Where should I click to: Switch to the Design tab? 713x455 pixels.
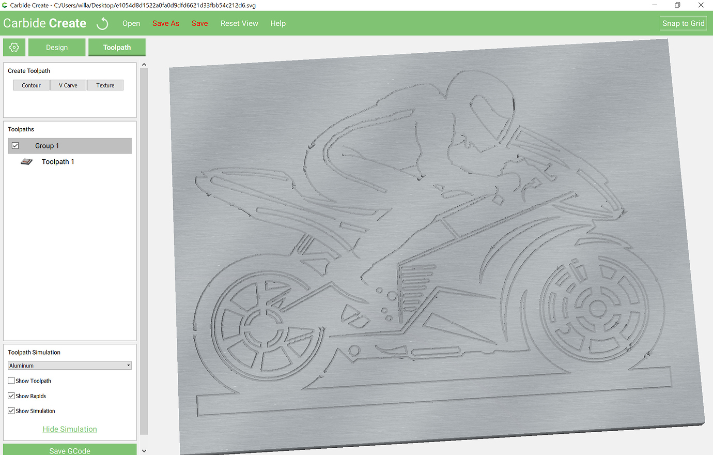[57, 47]
